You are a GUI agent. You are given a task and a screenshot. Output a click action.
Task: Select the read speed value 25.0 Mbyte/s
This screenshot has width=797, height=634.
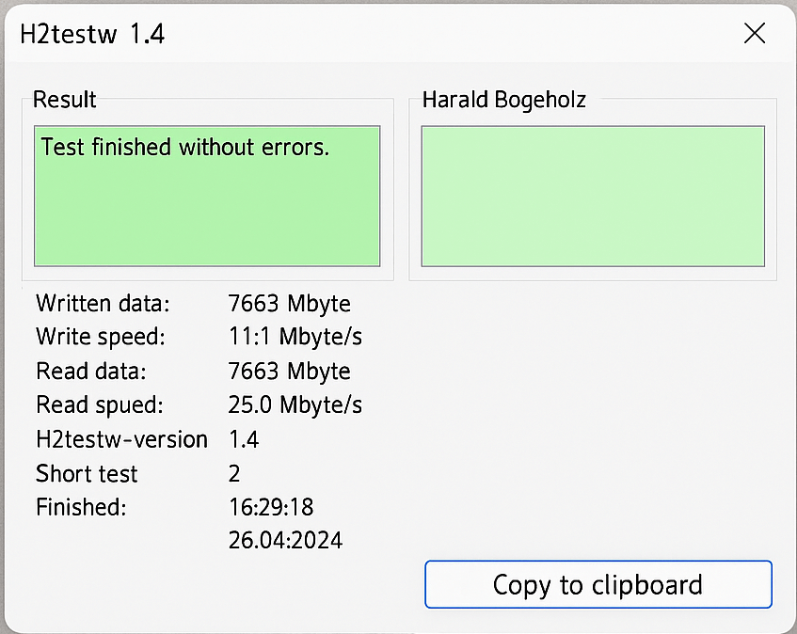(295, 405)
